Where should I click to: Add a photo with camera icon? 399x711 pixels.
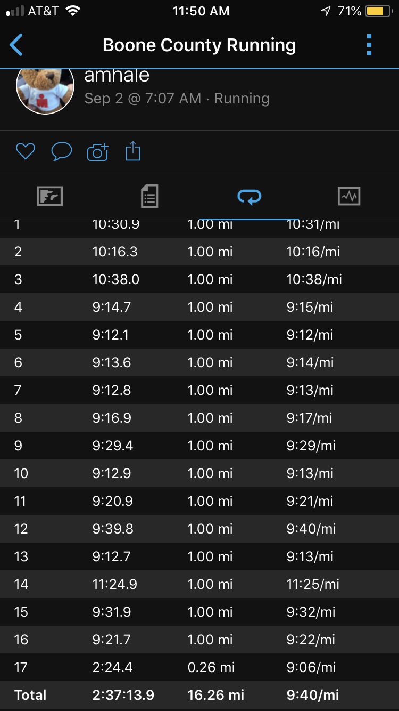[x=97, y=152]
